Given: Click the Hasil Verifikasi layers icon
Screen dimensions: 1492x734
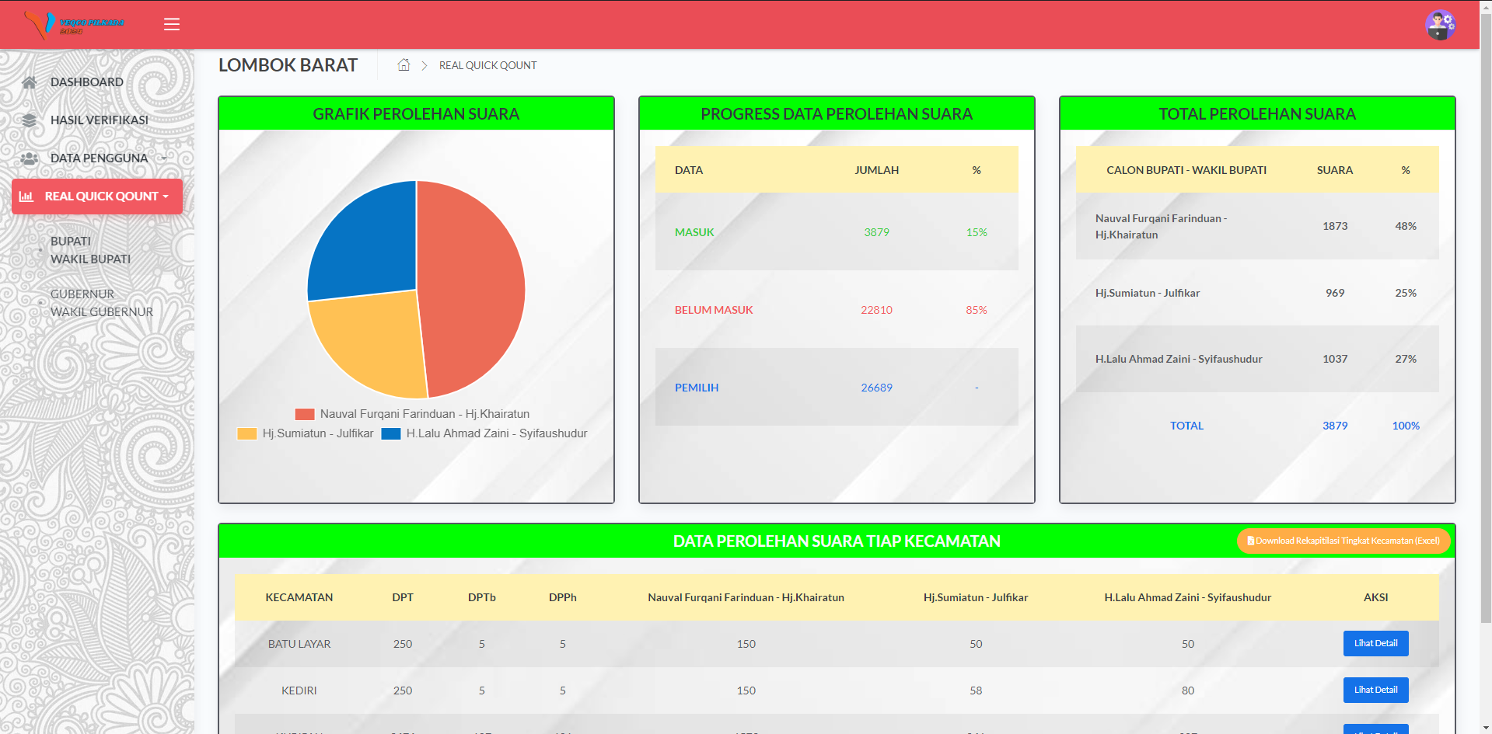Looking at the screenshot, I should point(30,120).
